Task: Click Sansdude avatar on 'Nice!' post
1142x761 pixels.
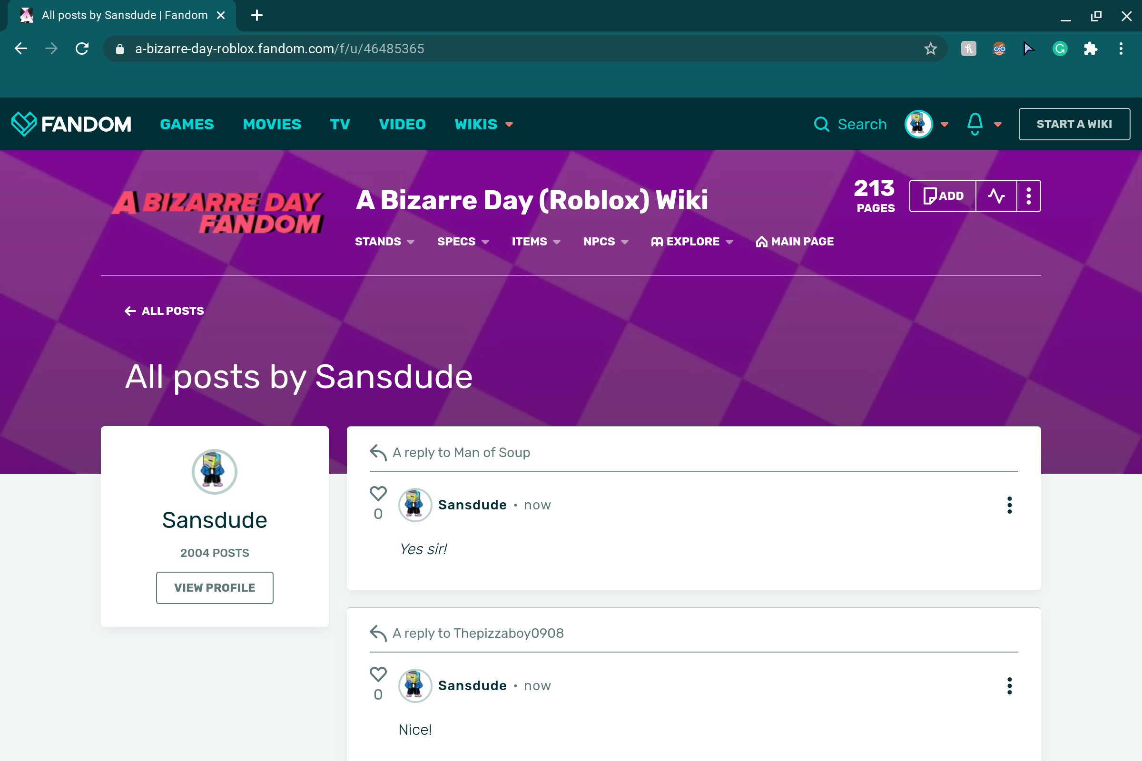Action: (415, 686)
